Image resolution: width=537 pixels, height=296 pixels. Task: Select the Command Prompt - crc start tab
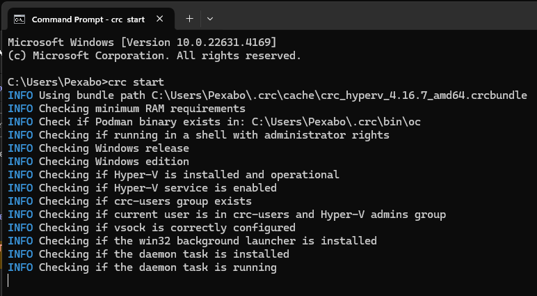(x=89, y=20)
